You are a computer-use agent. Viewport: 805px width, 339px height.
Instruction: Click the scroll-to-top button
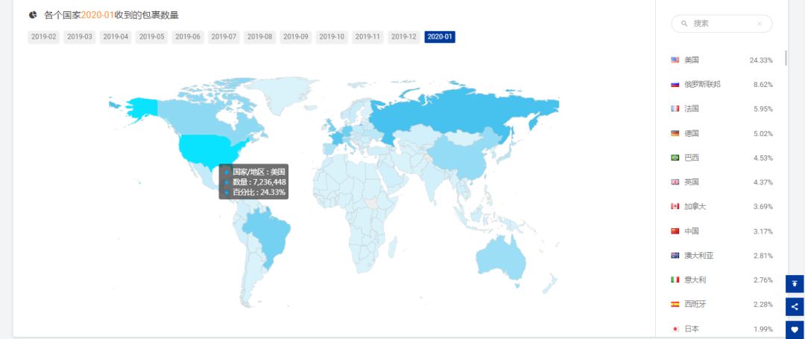pos(795,283)
